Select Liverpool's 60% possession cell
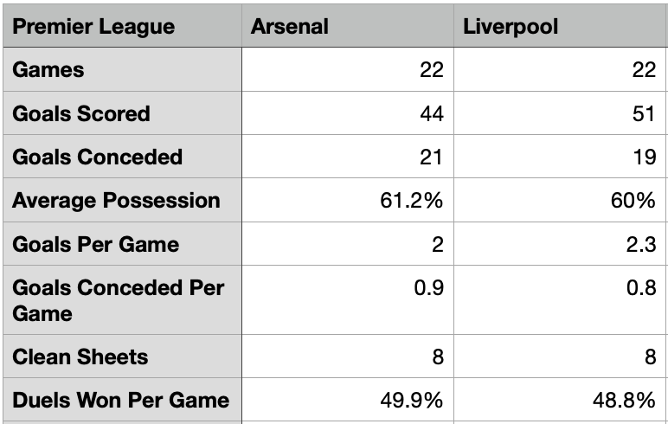Screen dimensions: 668x424 coord(560,200)
